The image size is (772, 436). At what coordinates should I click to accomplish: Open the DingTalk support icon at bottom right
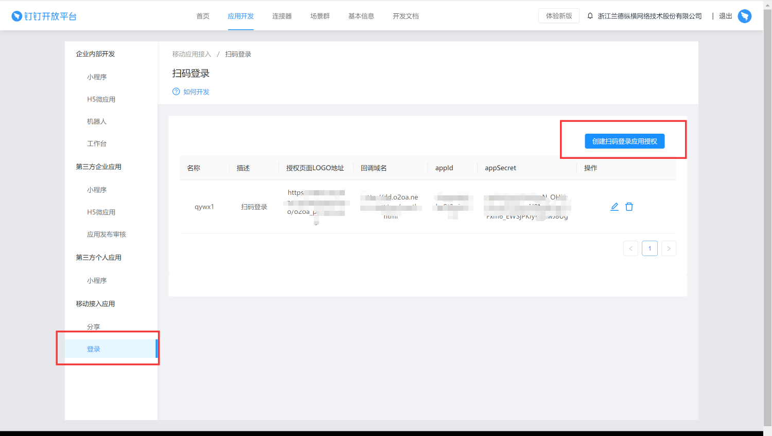(x=744, y=16)
